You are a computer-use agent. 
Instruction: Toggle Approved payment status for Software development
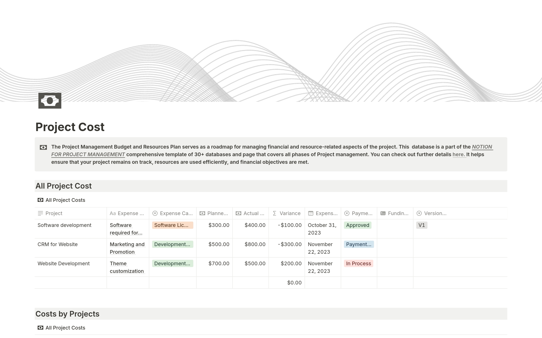click(357, 225)
